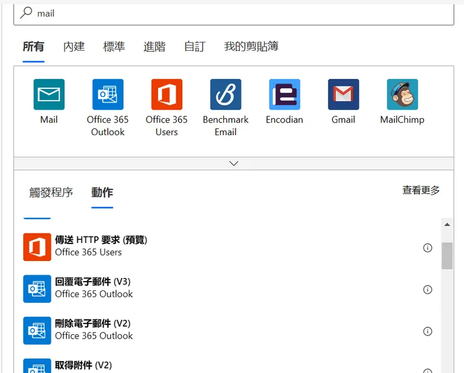Select the MailChimp connector icon
The width and height of the screenshot is (464, 373).
pyautogui.click(x=402, y=95)
